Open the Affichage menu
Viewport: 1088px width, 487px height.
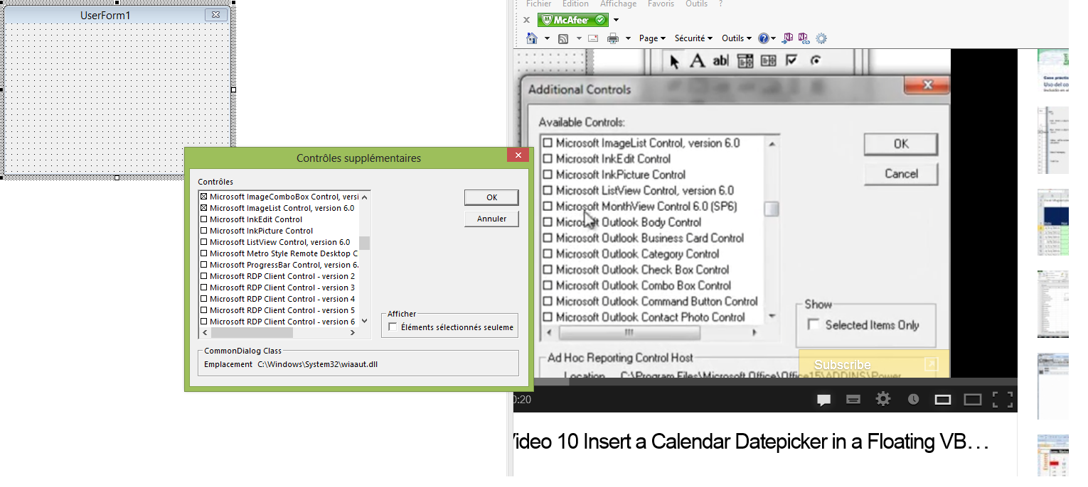click(x=618, y=4)
